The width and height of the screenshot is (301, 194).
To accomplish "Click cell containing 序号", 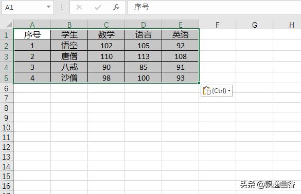I will 32,35.
